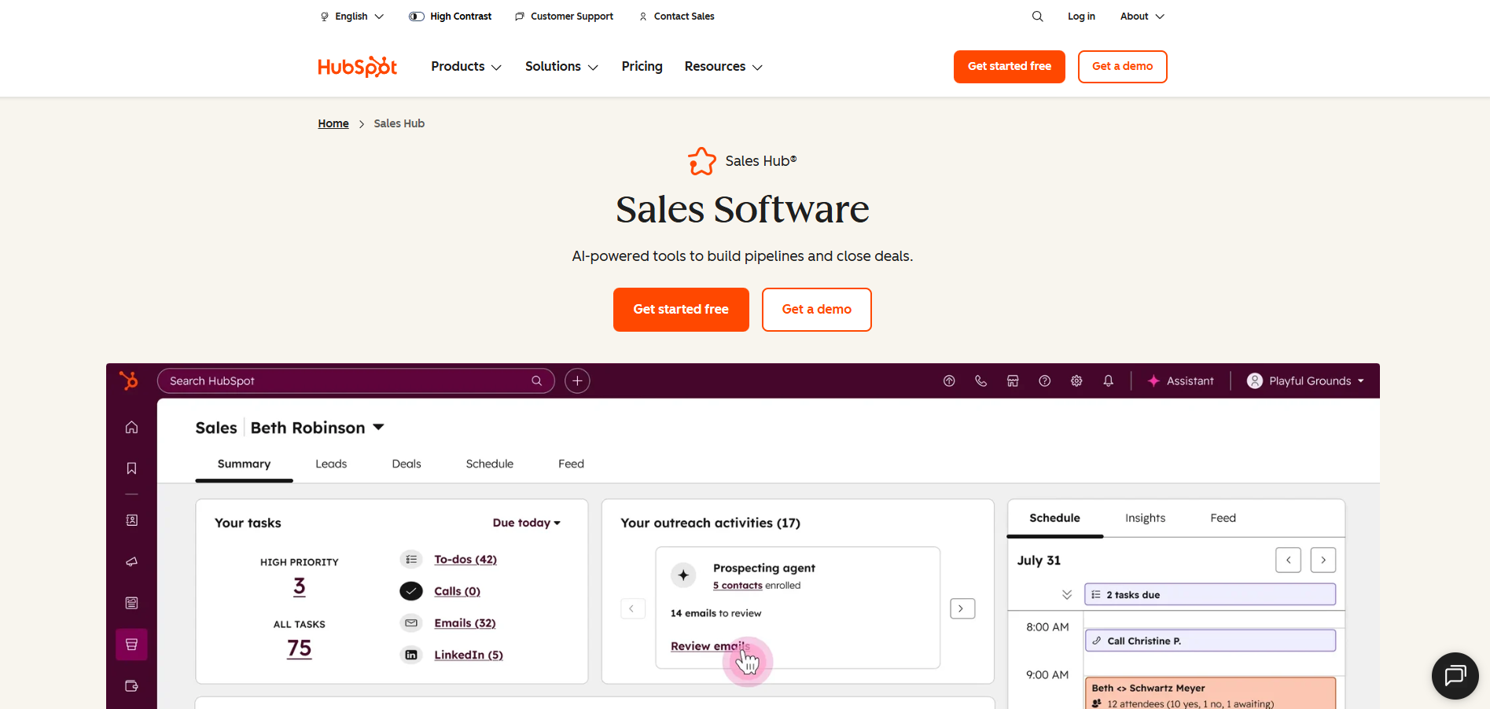Expand the Products menu
Image resolution: width=1490 pixels, height=709 pixels.
[x=466, y=67]
